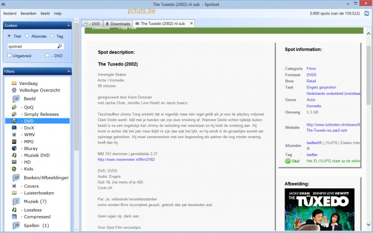The width and height of the screenshot is (373, 233).
Task: Close the Tuxedo tab with X
Action: [191, 23]
